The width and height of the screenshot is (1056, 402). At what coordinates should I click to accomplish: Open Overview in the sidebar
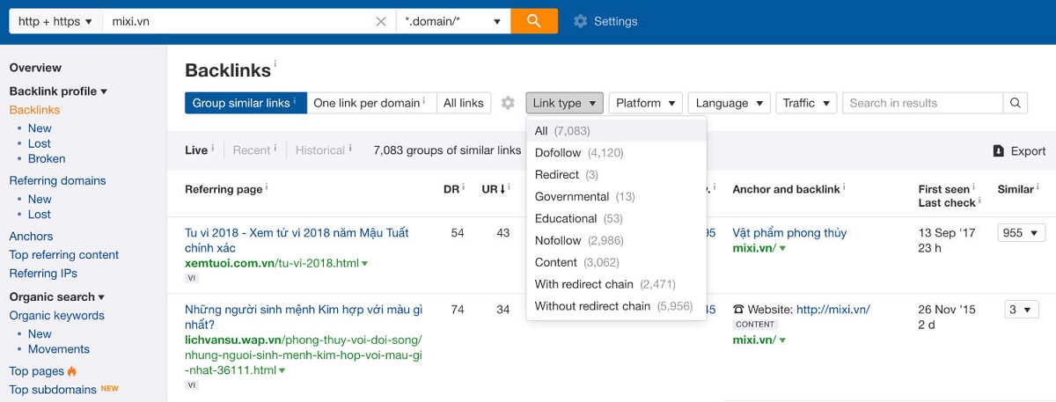tap(35, 68)
